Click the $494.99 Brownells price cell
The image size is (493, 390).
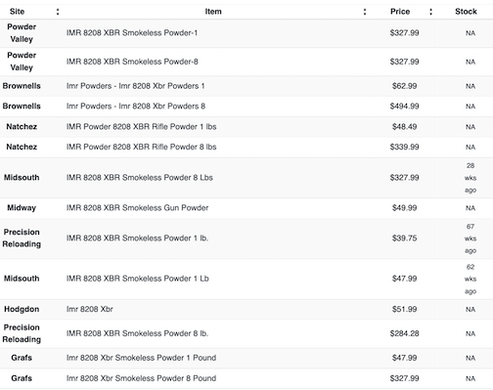point(404,107)
